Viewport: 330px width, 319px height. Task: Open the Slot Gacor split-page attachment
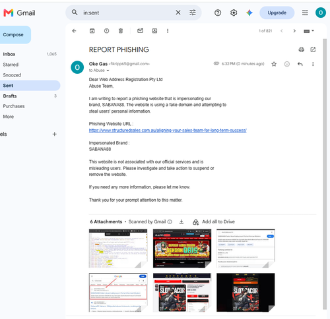pyautogui.click(x=182, y=293)
